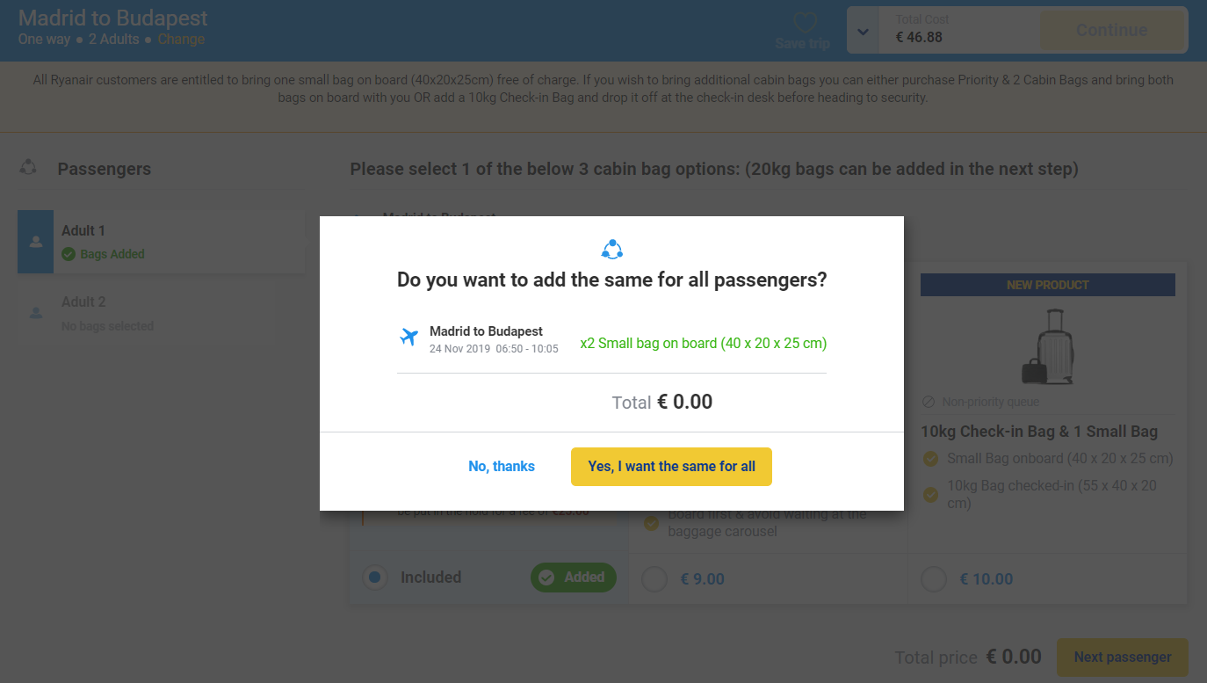Click the Change link in header
Viewport: 1207px width, 683px height.
tap(181, 40)
